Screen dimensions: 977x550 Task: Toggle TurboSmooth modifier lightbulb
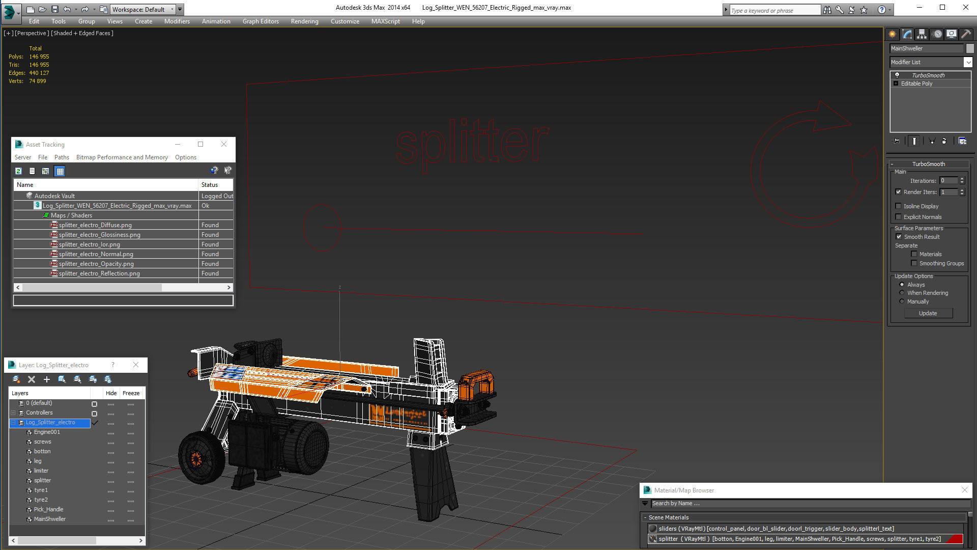(x=897, y=75)
